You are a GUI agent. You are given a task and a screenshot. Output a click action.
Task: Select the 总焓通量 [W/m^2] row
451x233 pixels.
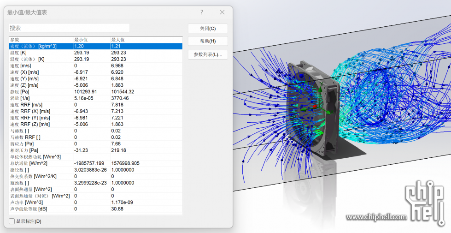[x=96, y=163]
